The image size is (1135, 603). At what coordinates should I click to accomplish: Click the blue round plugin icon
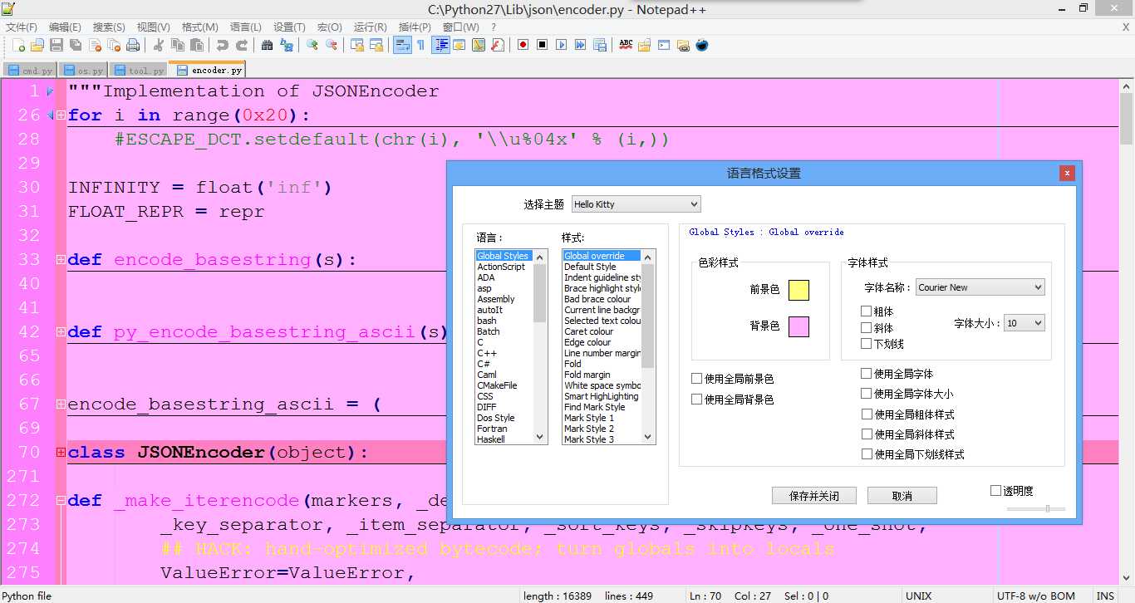click(x=702, y=46)
